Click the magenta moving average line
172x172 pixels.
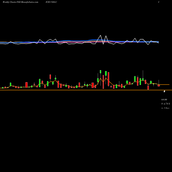click(x=75, y=42)
